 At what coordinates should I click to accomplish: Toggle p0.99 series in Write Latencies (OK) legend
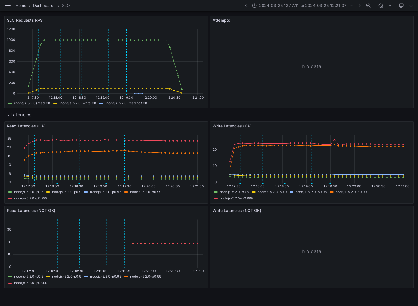pos(351,192)
